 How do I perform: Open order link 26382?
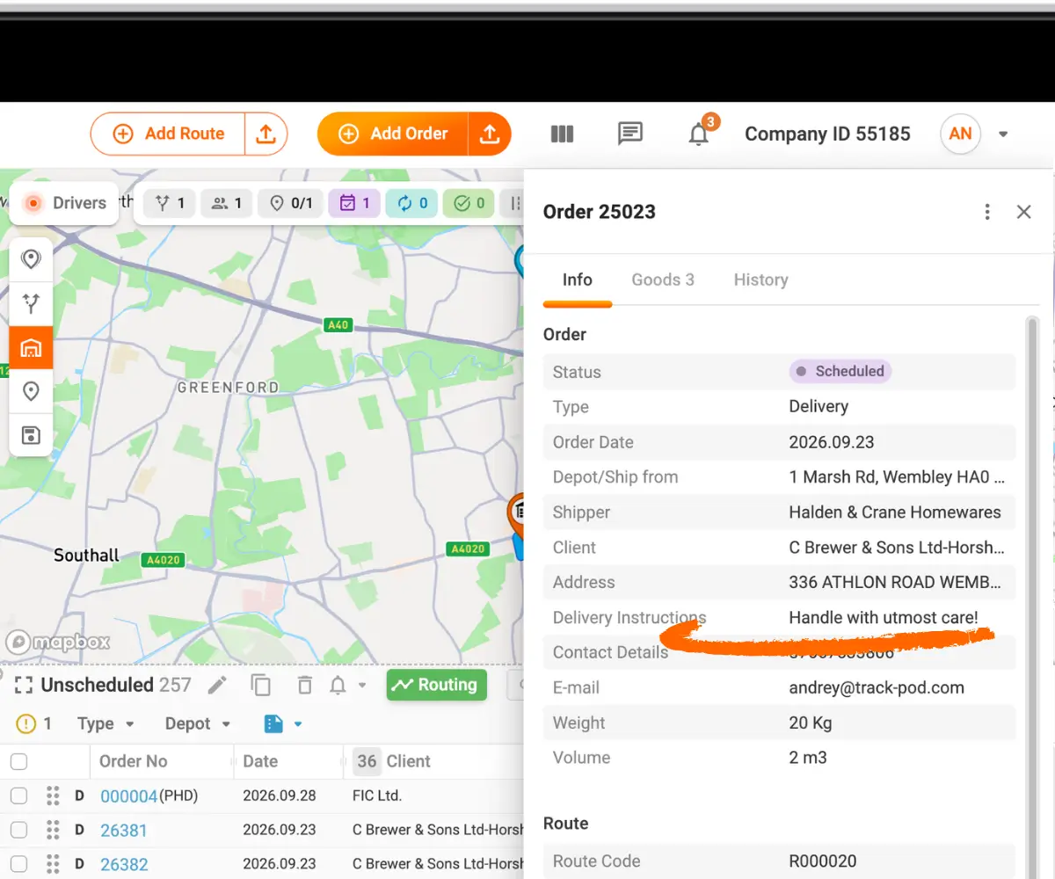[x=124, y=864]
